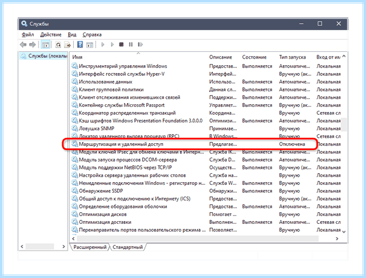Export the list using the toolbar icon

[68, 45]
